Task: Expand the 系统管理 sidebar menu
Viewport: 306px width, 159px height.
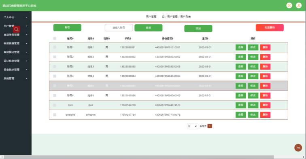Action: click(x=16, y=78)
